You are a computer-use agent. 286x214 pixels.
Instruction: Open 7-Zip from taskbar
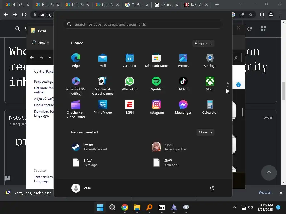pos(162,207)
